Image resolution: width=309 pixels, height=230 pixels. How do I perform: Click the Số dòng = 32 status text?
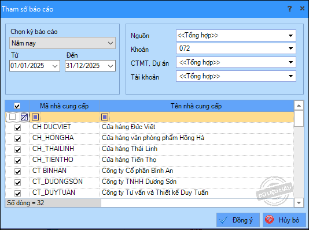(25, 203)
